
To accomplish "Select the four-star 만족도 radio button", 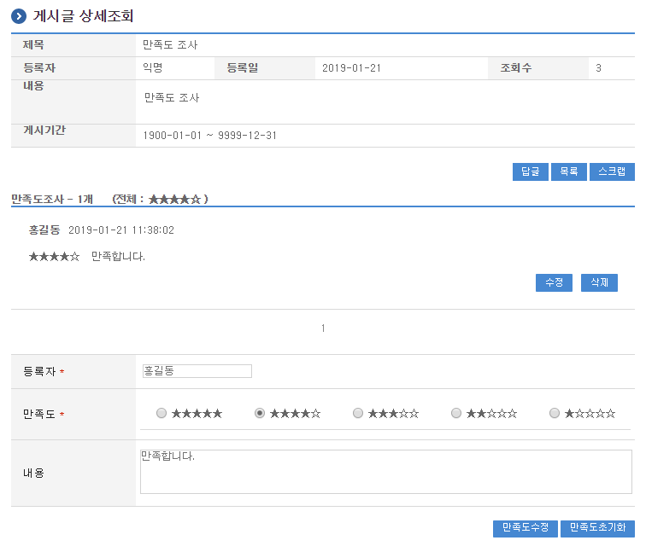I will pyautogui.click(x=260, y=413).
